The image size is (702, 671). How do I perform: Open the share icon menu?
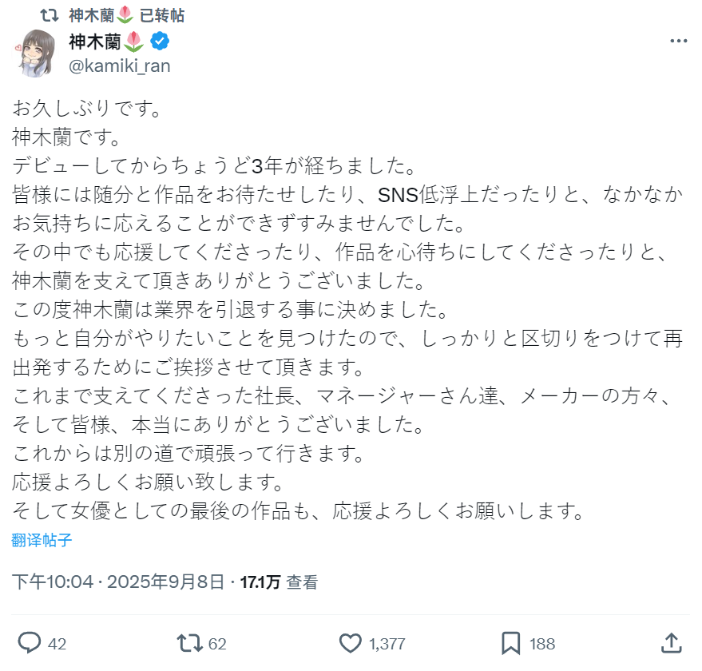click(x=672, y=643)
